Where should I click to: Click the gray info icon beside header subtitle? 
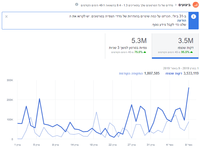77,5
